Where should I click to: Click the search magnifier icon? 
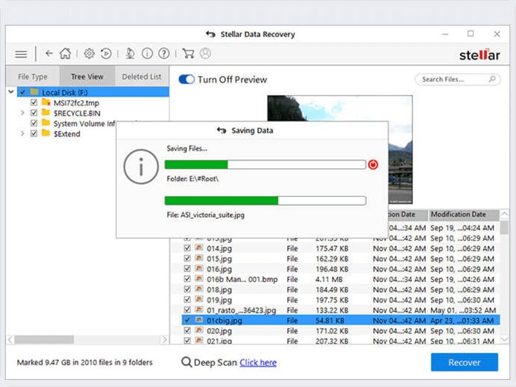(492, 80)
